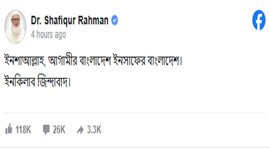View the 3.3K shares count

point(94,130)
